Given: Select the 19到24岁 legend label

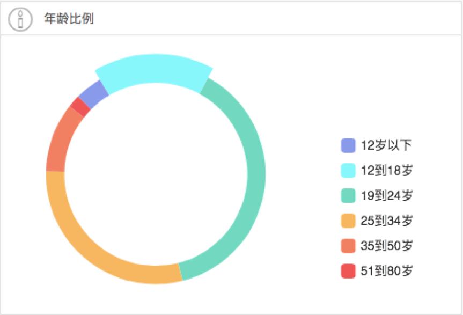Looking at the screenshot, I should click(x=386, y=195).
